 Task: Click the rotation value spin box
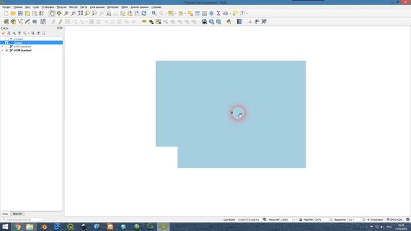(356, 219)
